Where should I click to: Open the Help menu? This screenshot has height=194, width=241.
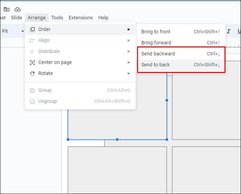pyautogui.click(x=103, y=18)
